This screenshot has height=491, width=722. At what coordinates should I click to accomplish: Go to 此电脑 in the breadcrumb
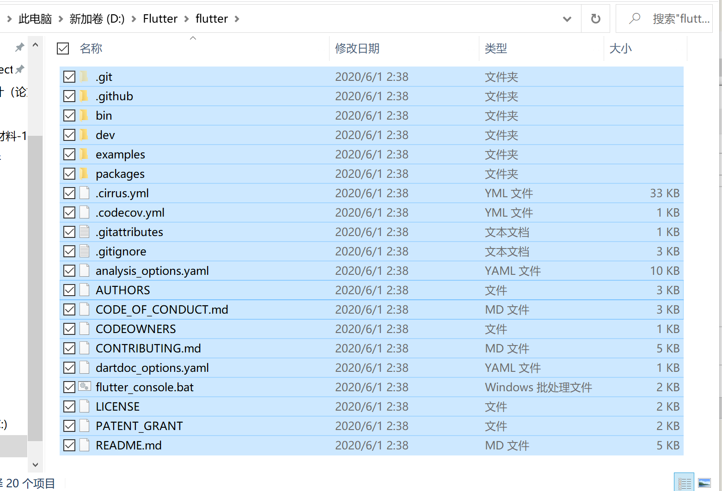click(x=35, y=19)
